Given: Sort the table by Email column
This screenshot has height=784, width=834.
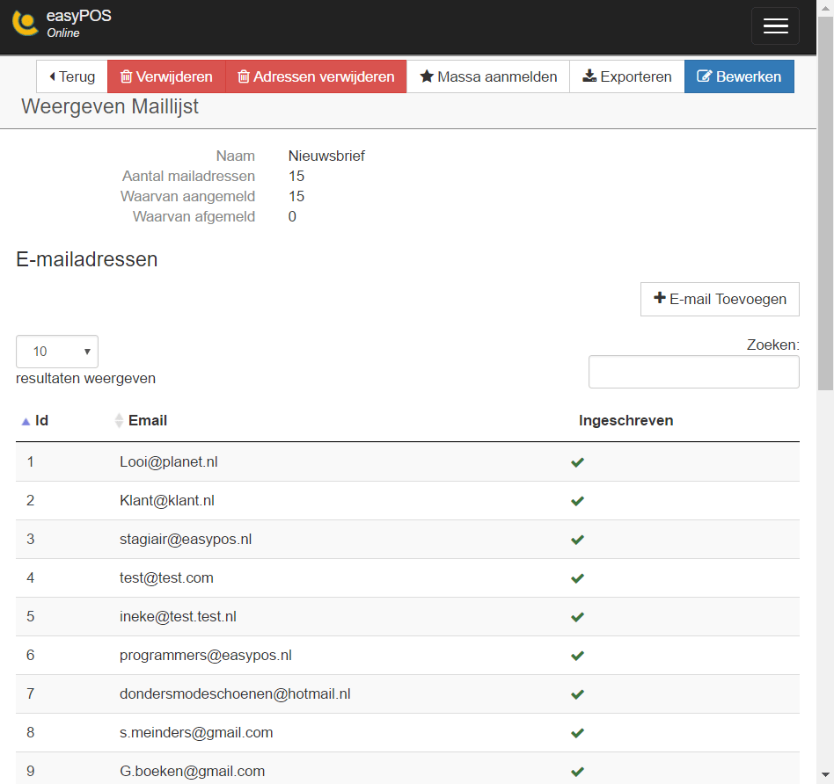Looking at the screenshot, I should 141,420.
